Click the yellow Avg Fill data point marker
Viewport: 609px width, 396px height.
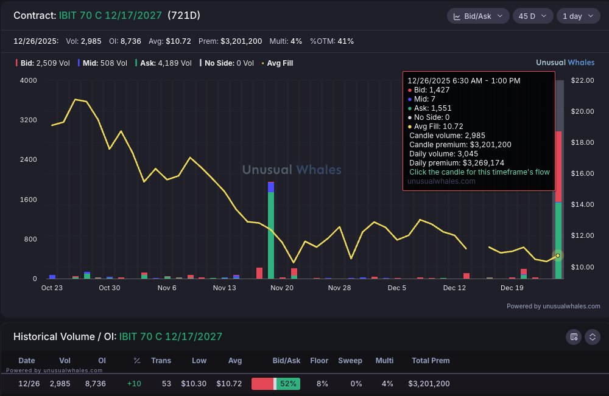(558, 255)
